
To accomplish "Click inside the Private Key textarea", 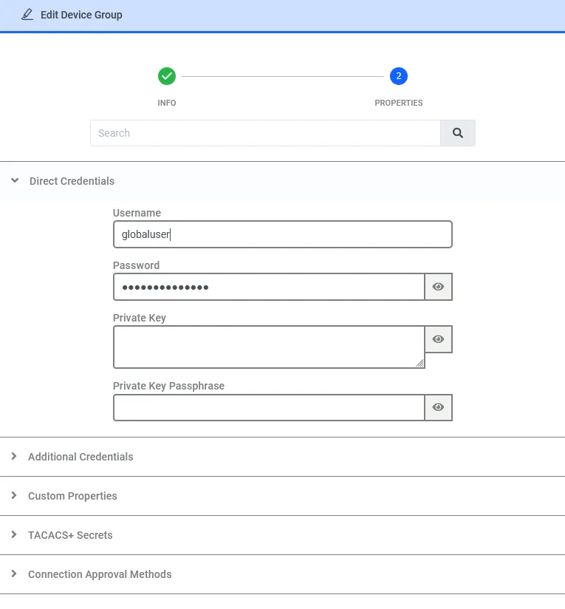I will click(269, 347).
